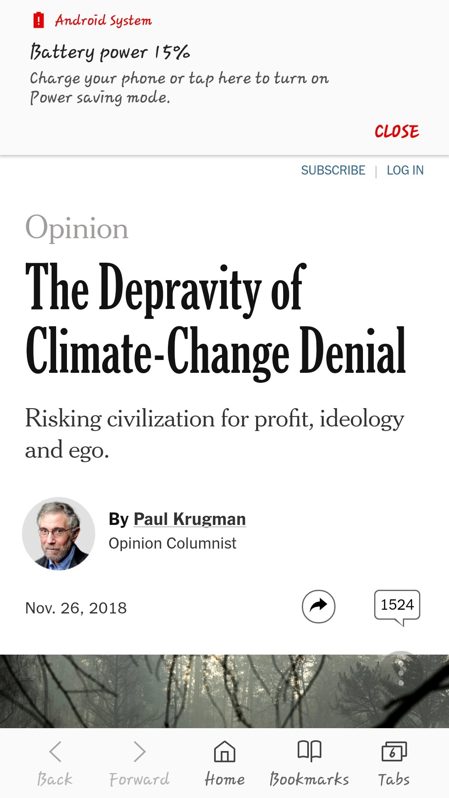Viewport: 449px width, 798px height.
Task: Click the LOG IN link
Action: point(405,170)
